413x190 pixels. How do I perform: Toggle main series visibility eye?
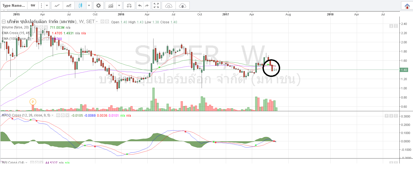pos(102,22)
